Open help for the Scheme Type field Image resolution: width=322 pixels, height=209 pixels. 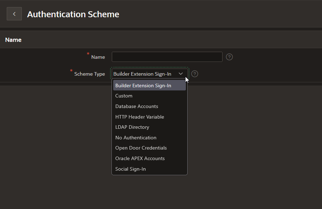[194, 74]
